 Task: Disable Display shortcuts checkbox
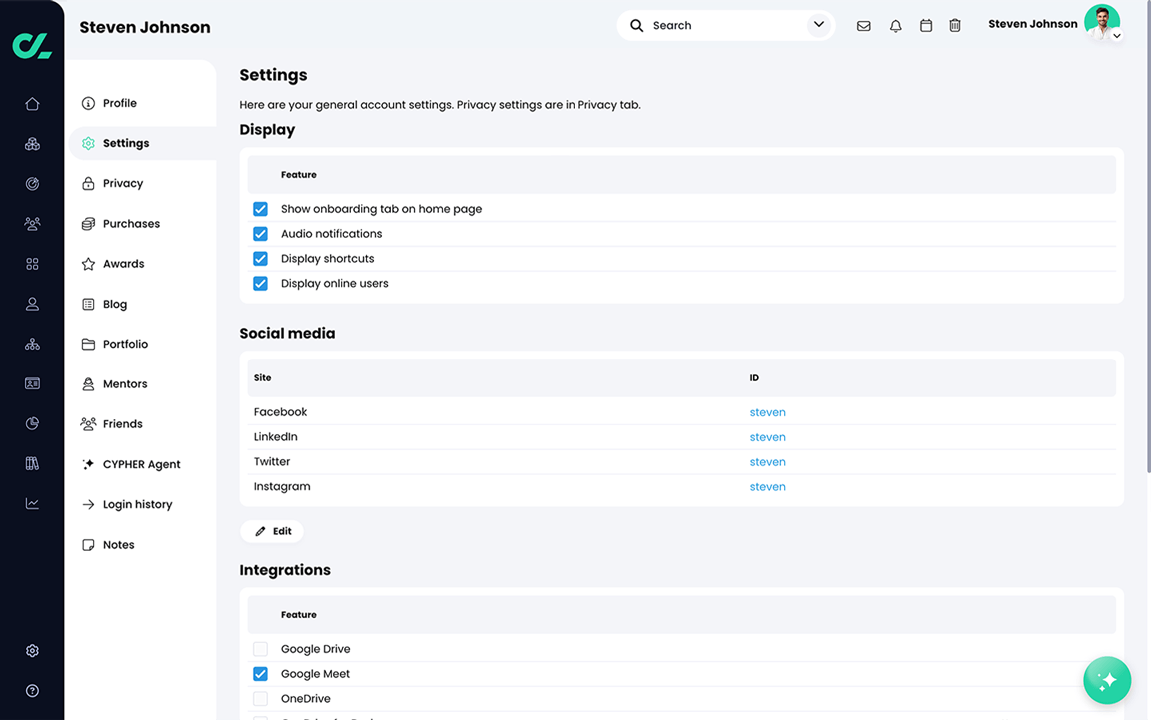[260, 259]
